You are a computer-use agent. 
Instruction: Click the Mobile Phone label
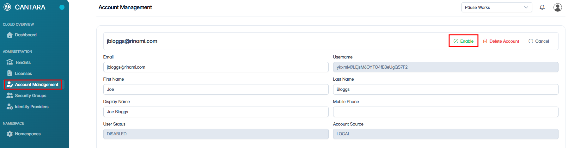tap(346, 102)
